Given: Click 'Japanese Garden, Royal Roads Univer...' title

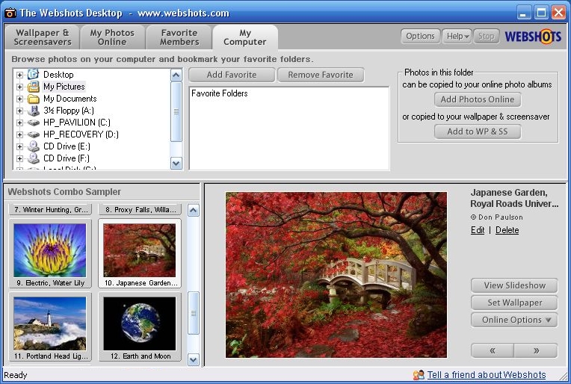Looking at the screenshot, I should [x=514, y=198].
